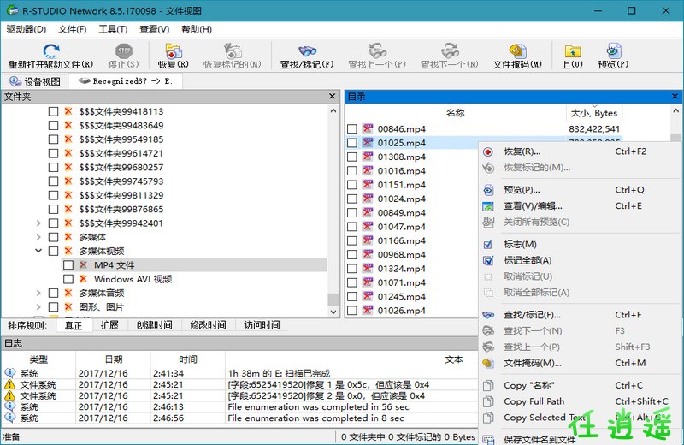Switch to the 设备视图 tab
The height and width of the screenshot is (445, 684).
[x=35, y=81]
